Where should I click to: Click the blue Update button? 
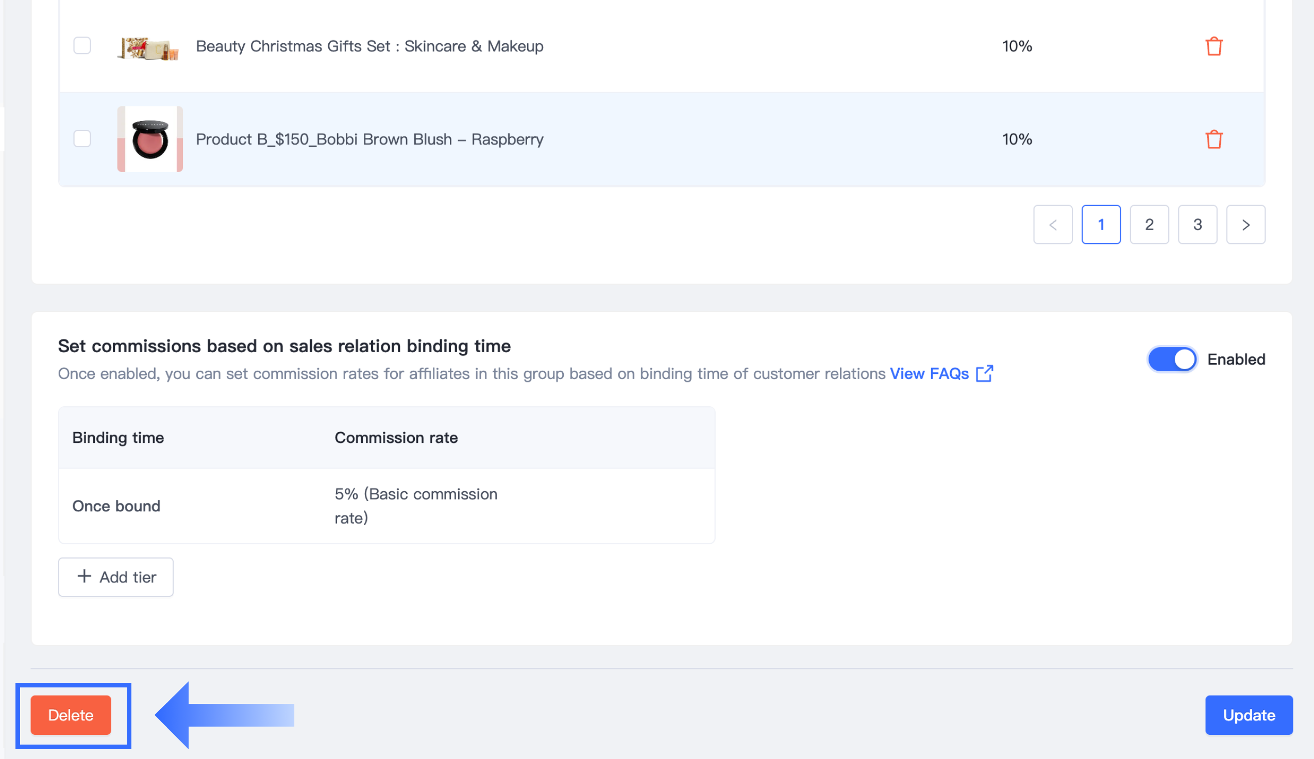1248,715
